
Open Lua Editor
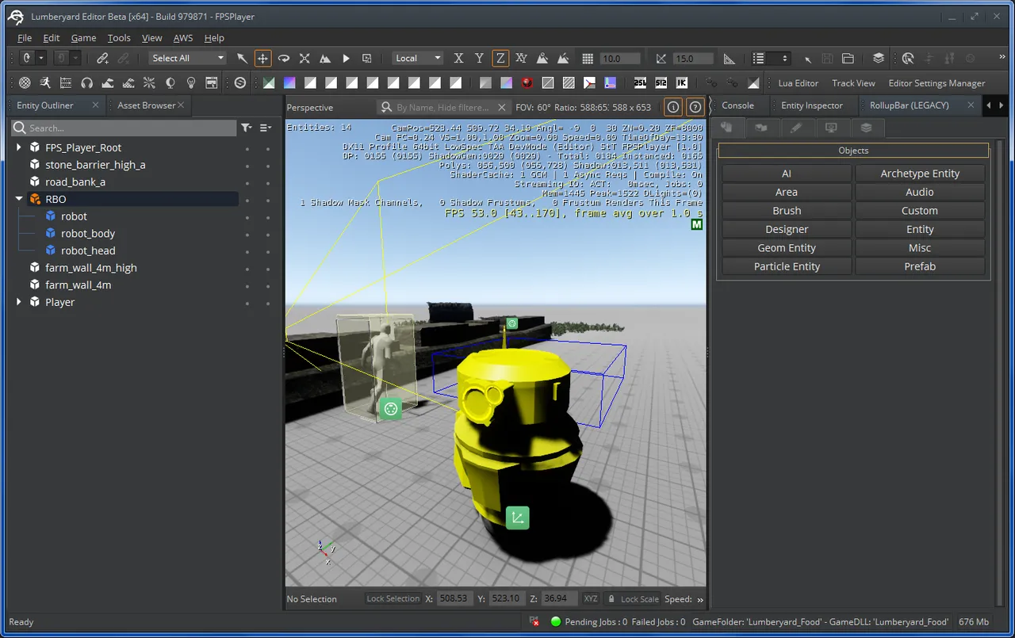(798, 82)
